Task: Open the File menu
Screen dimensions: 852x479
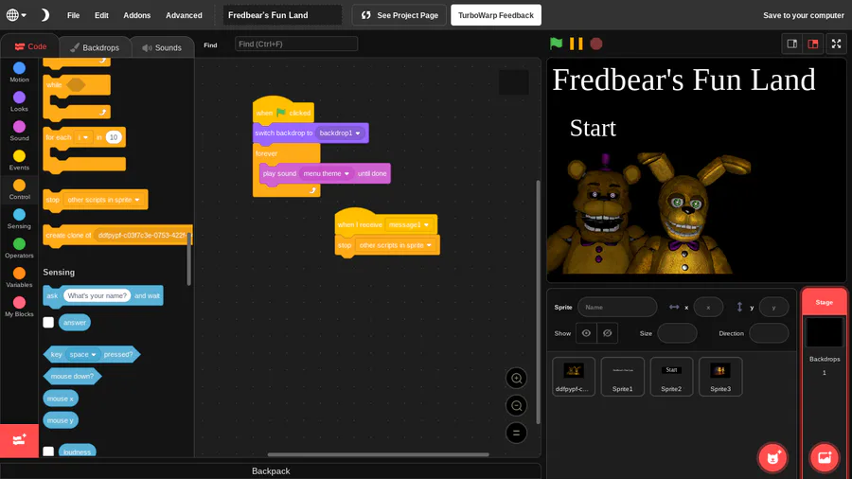Action: [x=73, y=15]
